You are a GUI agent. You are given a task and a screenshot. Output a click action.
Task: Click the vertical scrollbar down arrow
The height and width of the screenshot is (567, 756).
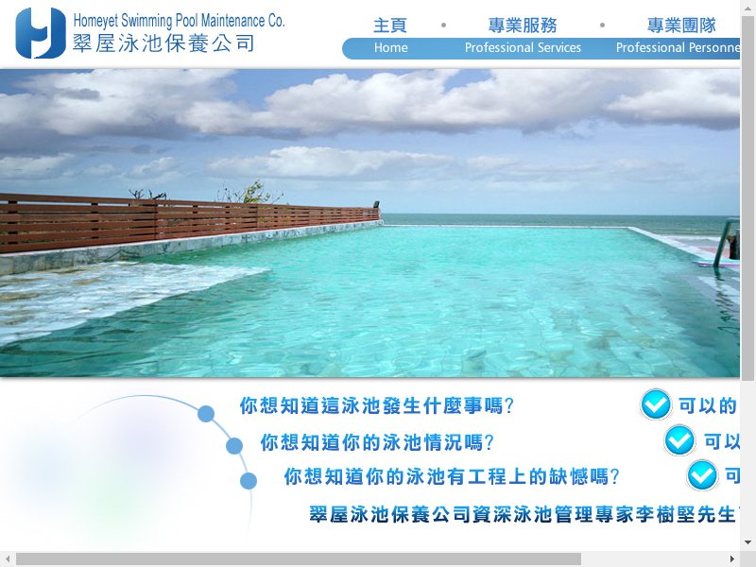click(748, 542)
